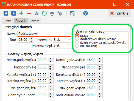Increase Ngp value with up arrow
The height and width of the screenshot is (101, 134).
pyautogui.click(x=31, y=39)
